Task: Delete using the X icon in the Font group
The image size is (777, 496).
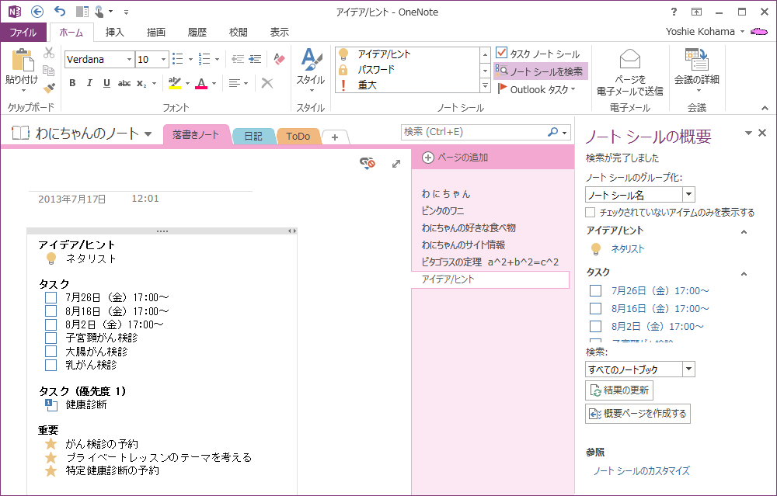Action: tap(267, 83)
